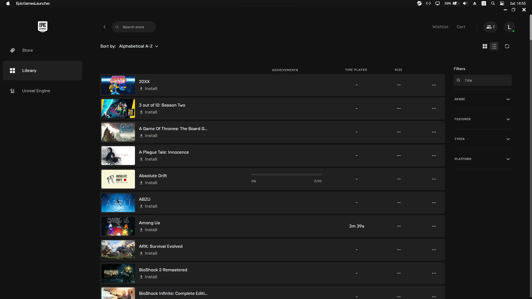
Task: Open more options for Among Us
Action: pyautogui.click(x=434, y=226)
